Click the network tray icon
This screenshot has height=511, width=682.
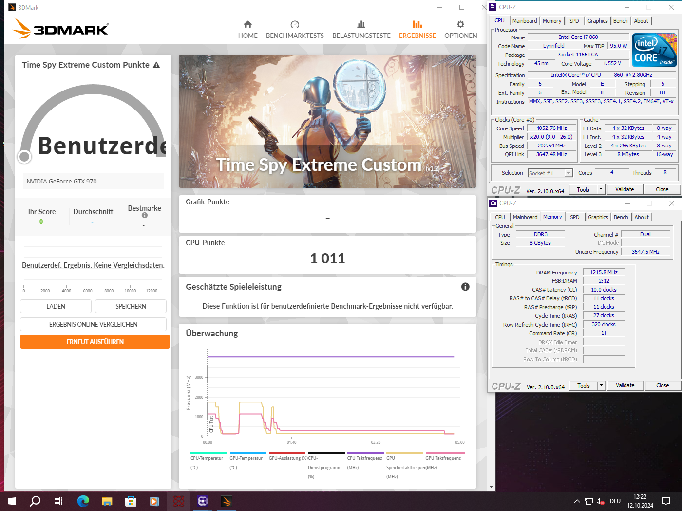click(589, 501)
